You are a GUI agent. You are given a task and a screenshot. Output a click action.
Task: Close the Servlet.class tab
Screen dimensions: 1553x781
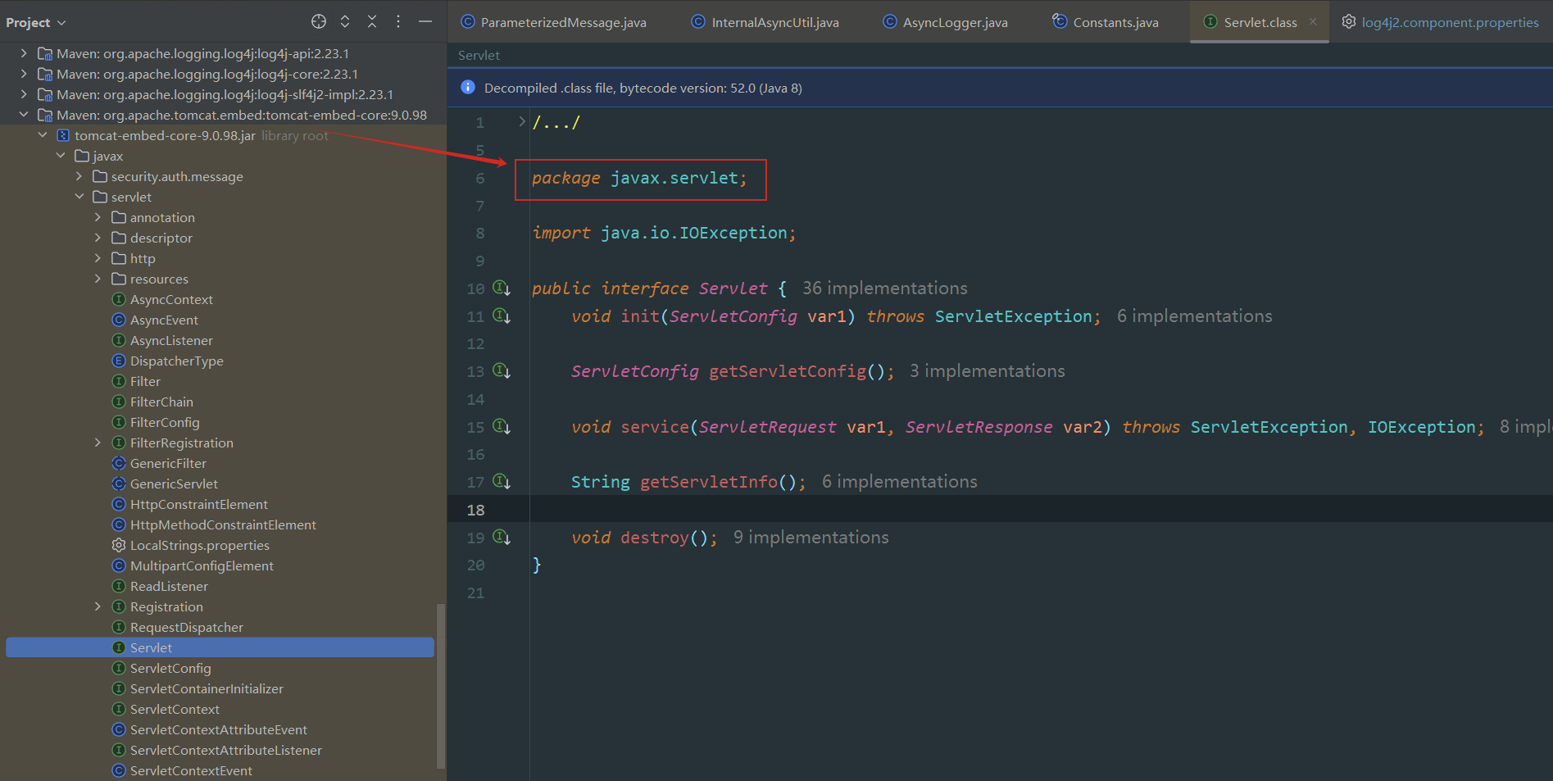pyautogui.click(x=1313, y=22)
